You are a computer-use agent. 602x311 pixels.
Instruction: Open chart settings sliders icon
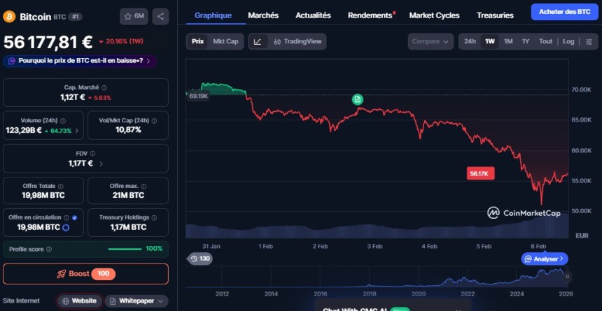pos(589,41)
